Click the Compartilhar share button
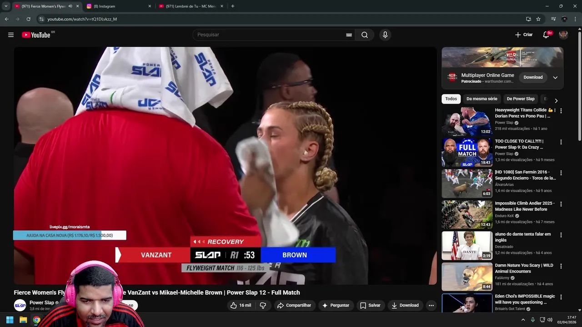Image resolution: width=582 pixels, height=327 pixels. (x=294, y=306)
